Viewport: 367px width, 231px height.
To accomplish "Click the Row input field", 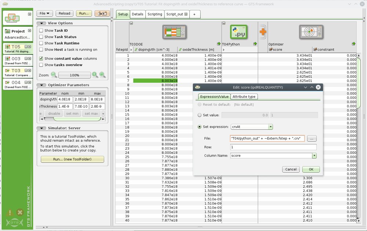I will (273, 147).
